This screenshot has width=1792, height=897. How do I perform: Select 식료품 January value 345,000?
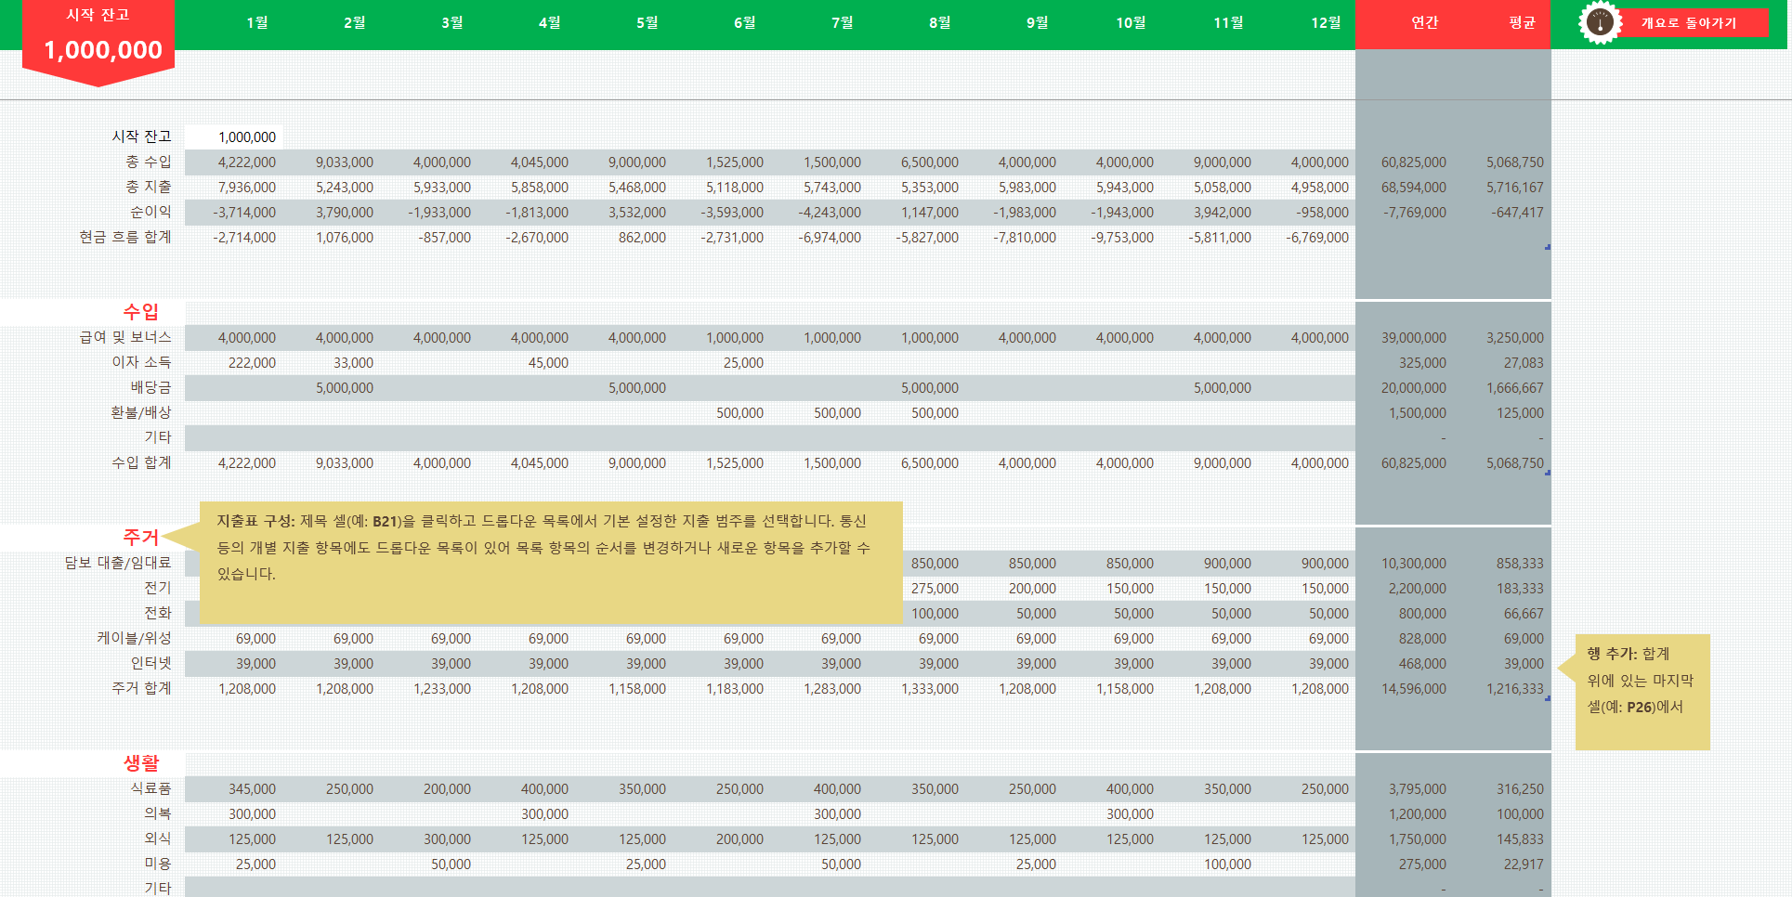pos(252,789)
